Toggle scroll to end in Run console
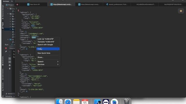Viewport: 186px width, 104px height. 10,62
